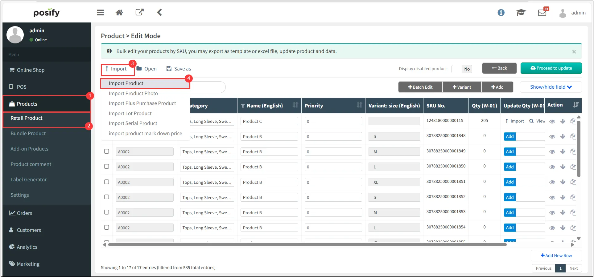
Task: Open the info icon in top bar
Action: 501,13
